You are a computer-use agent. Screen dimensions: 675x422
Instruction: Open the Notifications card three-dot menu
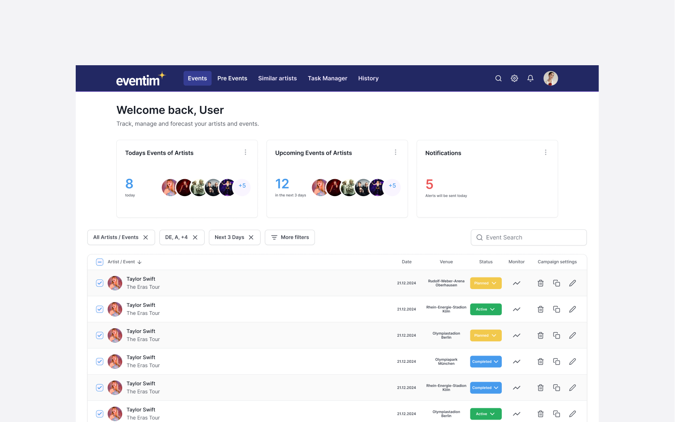546,153
